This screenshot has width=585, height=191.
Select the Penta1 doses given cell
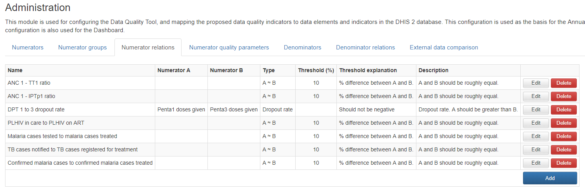(181, 110)
